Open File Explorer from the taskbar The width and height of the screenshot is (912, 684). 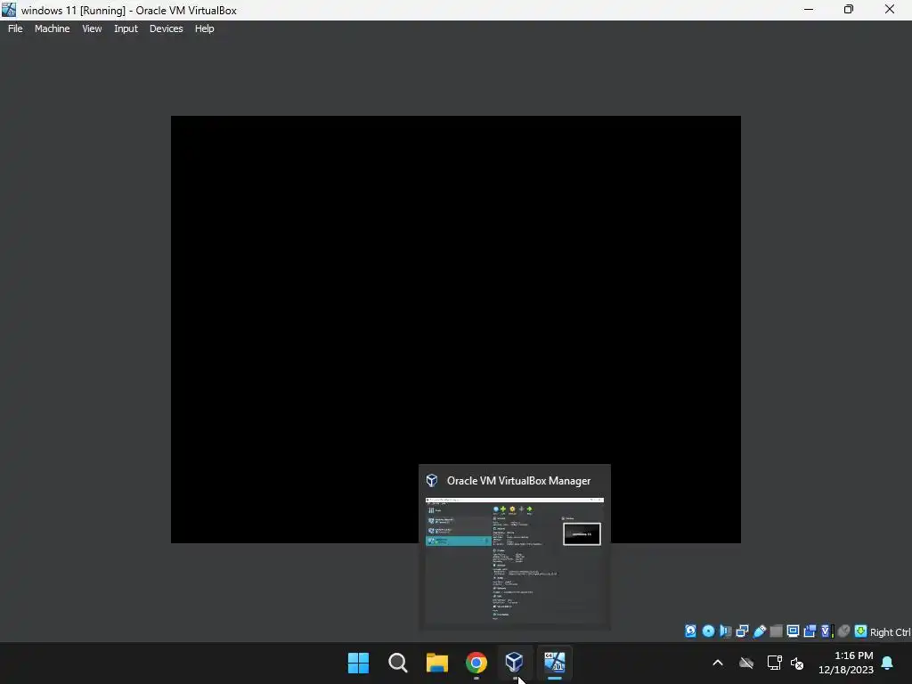click(x=436, y=663)
